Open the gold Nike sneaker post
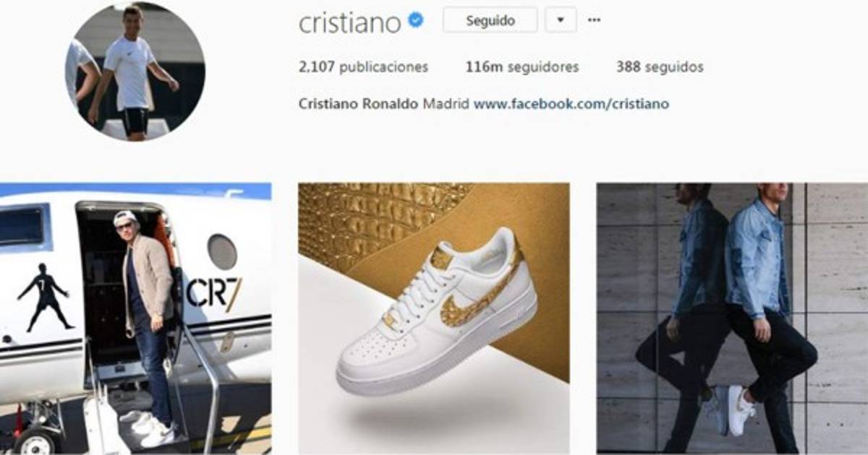Screen dimensions: 868x455 click(434, 318)
